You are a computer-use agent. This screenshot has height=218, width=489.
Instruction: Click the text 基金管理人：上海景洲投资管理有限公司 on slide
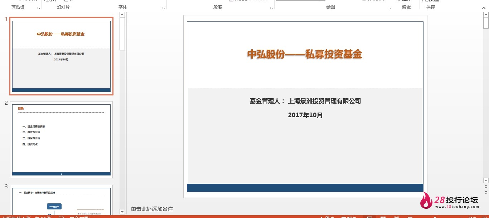click(305, 101)
